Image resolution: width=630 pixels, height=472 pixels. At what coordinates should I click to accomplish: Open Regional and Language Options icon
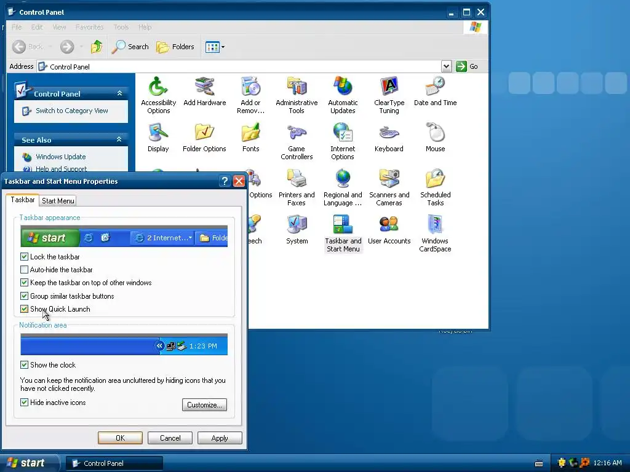(343, 188)
